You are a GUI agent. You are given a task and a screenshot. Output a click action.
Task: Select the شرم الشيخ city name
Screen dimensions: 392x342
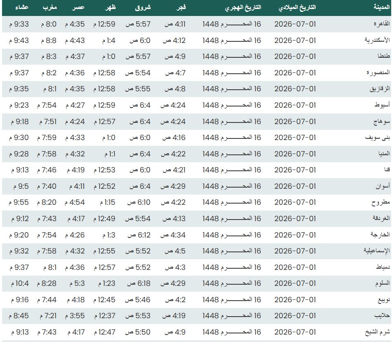coord(377,332)
